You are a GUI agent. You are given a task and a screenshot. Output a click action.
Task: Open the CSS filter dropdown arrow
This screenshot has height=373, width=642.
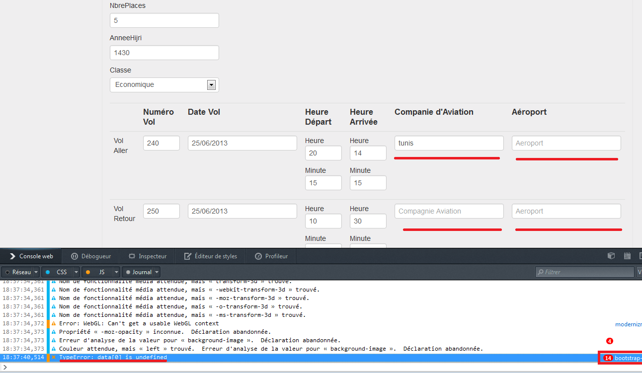pos(76,272)
